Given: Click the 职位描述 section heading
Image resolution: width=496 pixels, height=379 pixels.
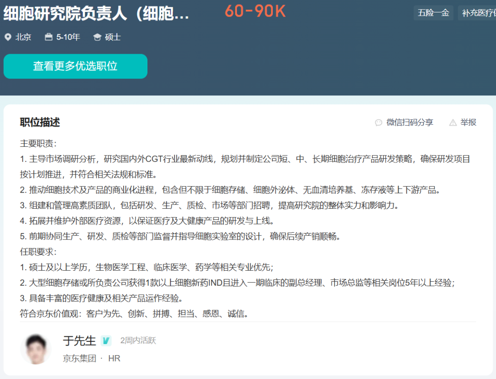Looking at the screenshot, I should (x=40, y=123).
